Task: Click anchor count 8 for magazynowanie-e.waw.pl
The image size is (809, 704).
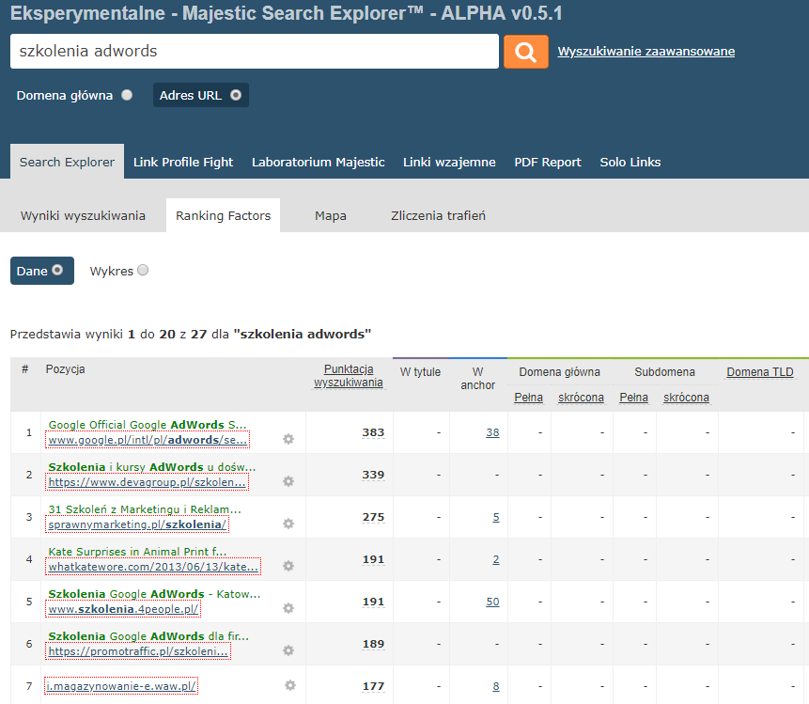Action: pos(496,686)
